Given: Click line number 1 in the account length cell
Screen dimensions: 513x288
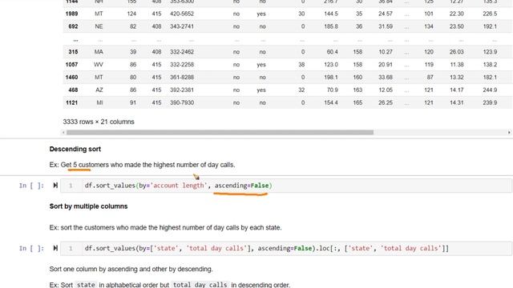Looking at the screenshot, I should tap(71, 186).
